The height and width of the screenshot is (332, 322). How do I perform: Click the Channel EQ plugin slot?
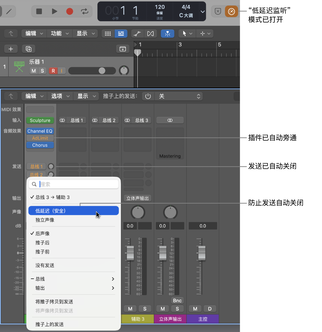40,131
